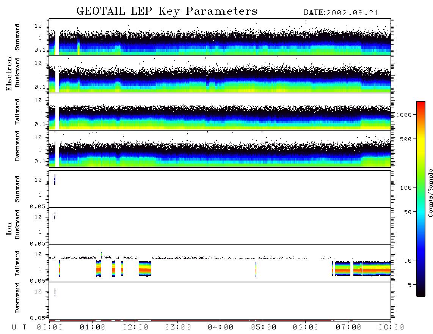Select the Electron Sunward axis label
This screenshot has width=433, height=334.
pyautogui.click(x=17, y=37)
